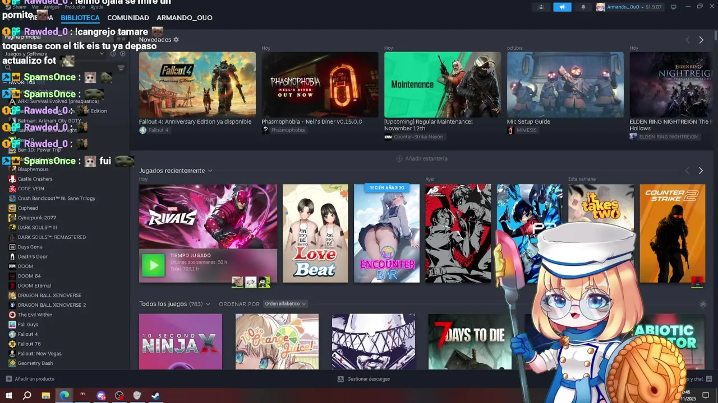Open the Encounter Bar game cover
Screen dimensions: 718x403
(386, 233)
